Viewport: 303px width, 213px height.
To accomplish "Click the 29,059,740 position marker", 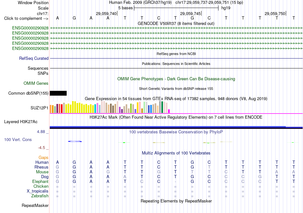I will pos(106,13).
